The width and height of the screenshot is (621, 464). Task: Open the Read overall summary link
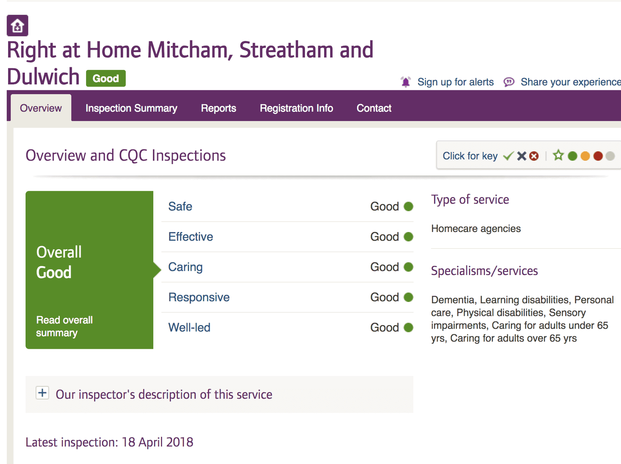(x=64, y=326)
